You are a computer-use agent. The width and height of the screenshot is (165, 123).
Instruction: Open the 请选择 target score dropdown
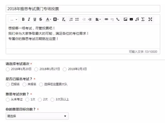coord(37,116)
